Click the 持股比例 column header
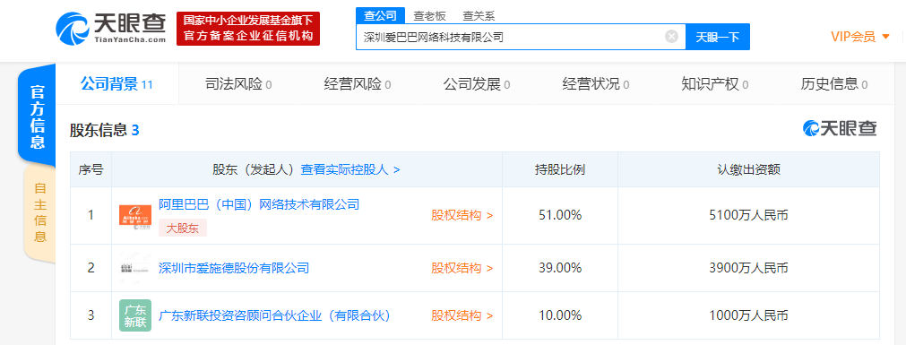The height and width of the screenshot is (345, 906). pyautogui.click(x=559, y=170)
